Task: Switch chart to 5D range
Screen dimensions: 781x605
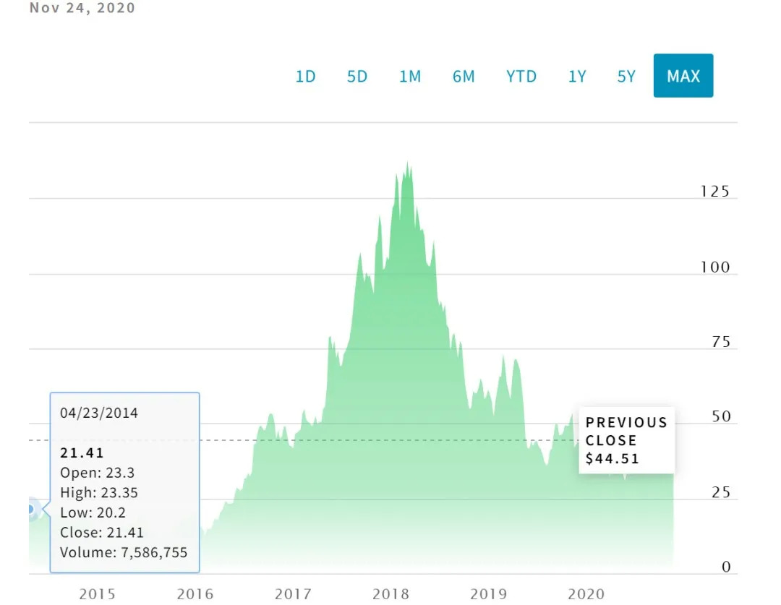Action: tap(357, 76)
